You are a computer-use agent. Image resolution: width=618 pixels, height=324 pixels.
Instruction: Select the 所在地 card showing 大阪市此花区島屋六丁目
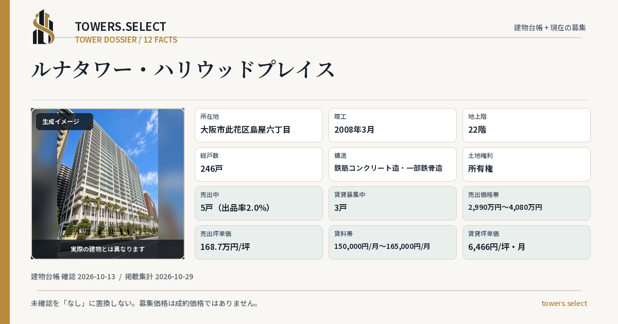click(259, 125)
